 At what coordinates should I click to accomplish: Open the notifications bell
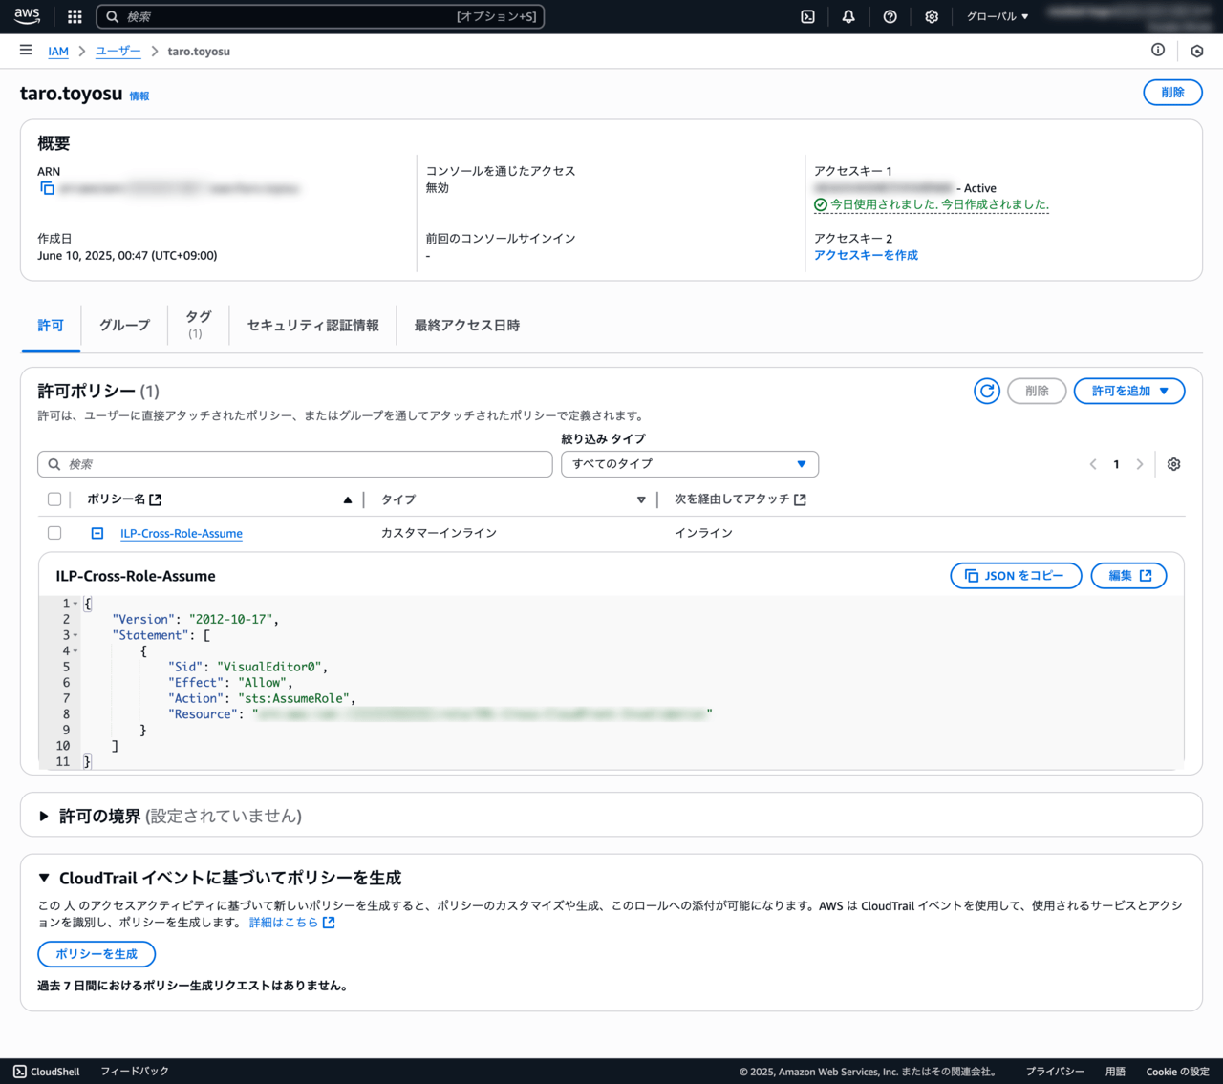point(848,16)
